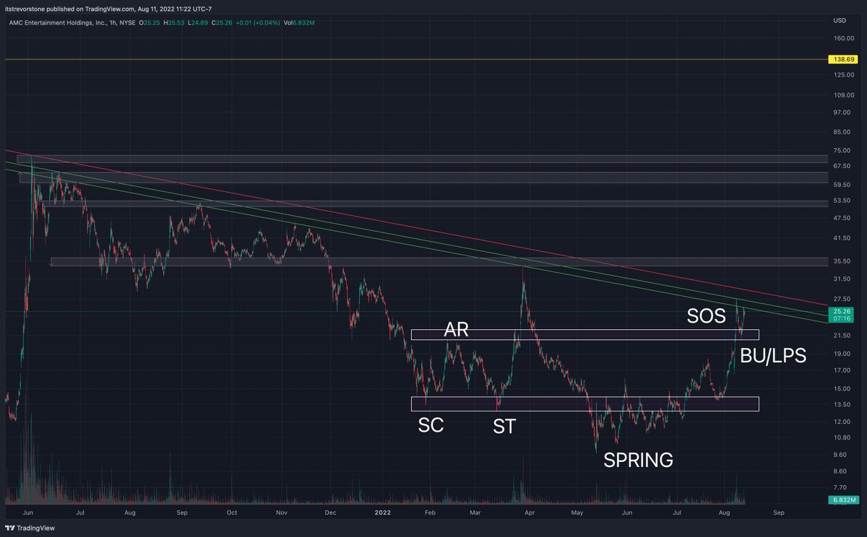Click the USD currency label

[839, 20]
